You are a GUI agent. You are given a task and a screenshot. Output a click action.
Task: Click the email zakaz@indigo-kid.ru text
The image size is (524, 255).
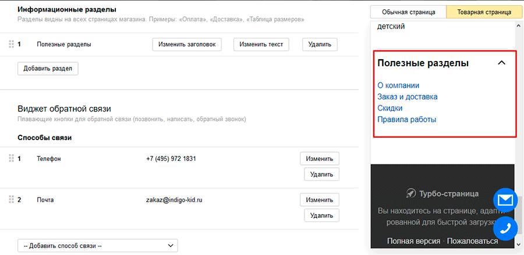point(174,200)
